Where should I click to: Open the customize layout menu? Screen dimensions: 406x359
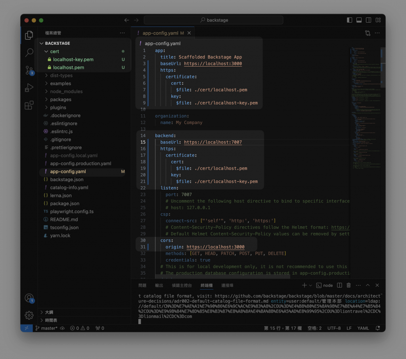tap(378, 20)
